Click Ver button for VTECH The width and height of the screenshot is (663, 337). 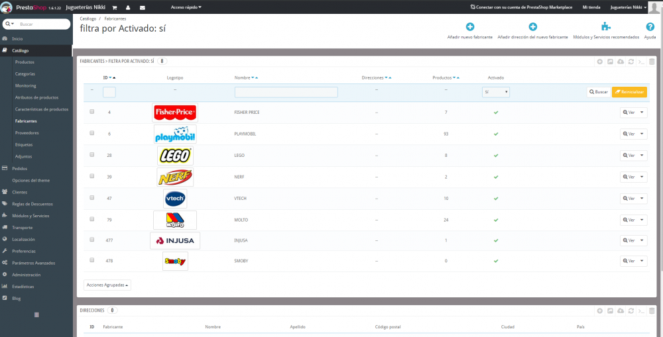click(629, 199)
